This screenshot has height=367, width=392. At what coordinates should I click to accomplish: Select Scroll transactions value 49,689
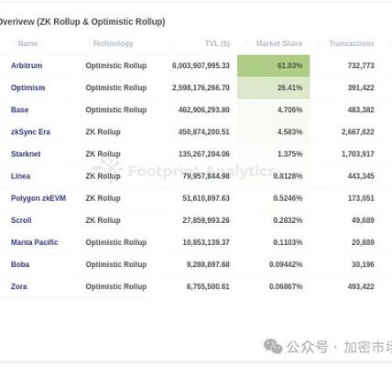coord(363,220)
